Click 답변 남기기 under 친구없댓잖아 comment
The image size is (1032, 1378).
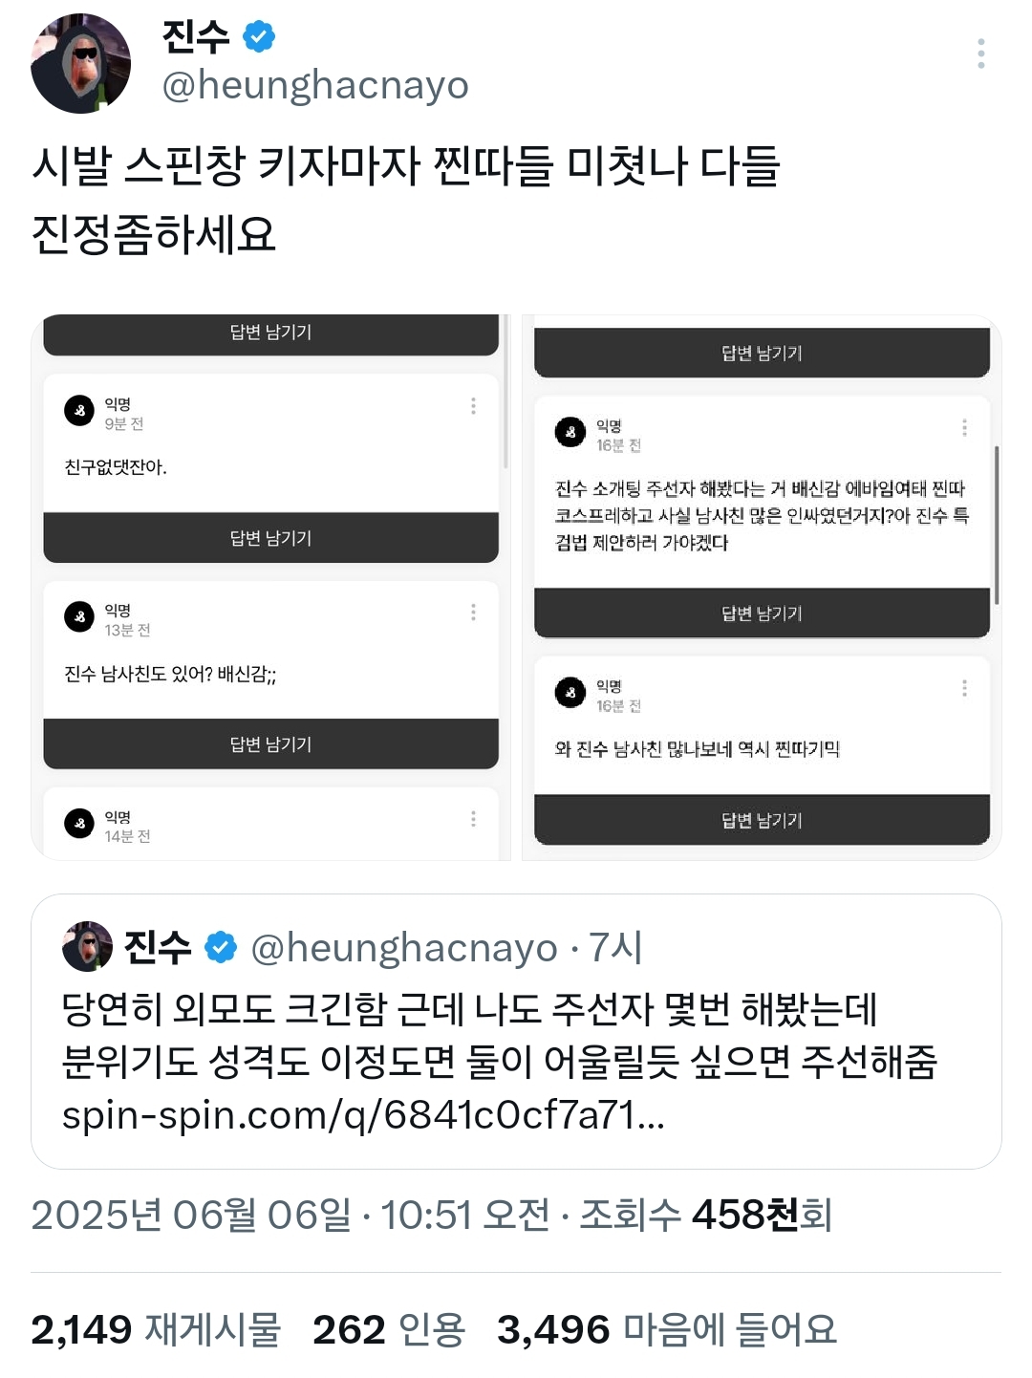tap(271, 538)
